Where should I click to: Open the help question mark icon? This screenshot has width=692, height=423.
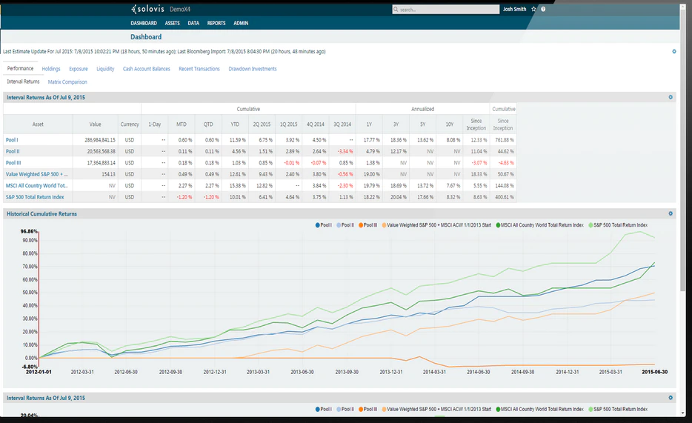coord(543,9)
